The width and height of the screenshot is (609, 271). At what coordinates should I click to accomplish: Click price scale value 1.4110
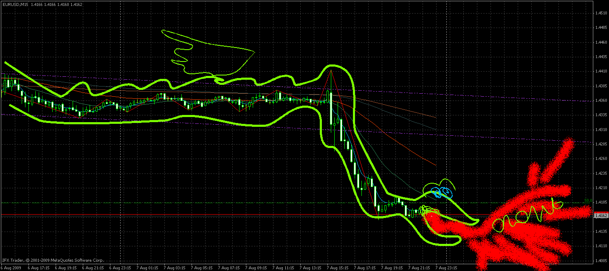coord(601,246)
